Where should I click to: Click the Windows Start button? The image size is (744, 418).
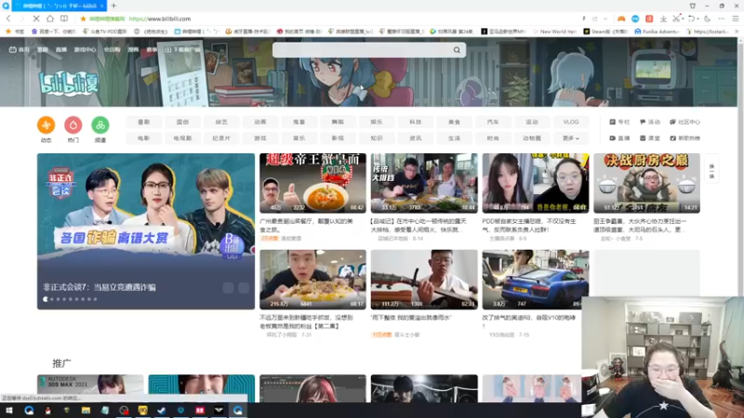(9, 411)
